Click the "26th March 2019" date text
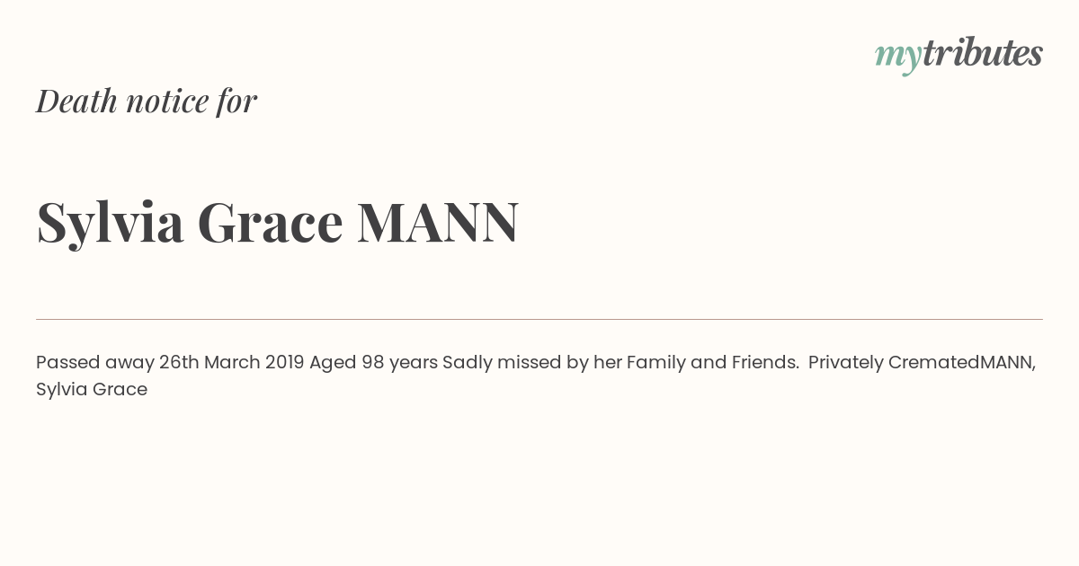 (232, 362)
